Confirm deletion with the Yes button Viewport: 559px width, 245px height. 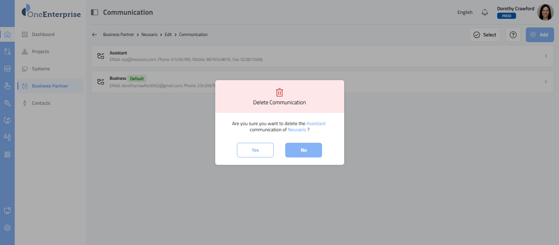point(255,150)
